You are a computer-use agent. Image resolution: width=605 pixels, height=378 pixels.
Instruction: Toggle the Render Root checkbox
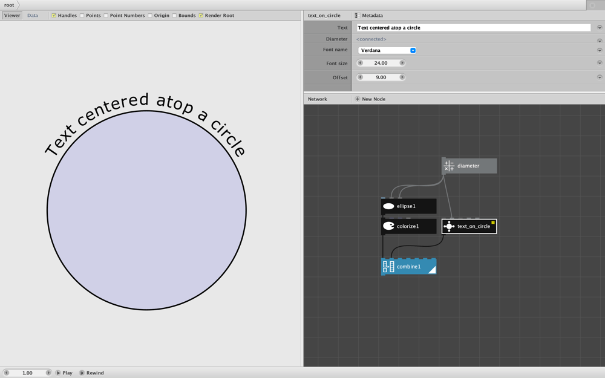[201, 16]
